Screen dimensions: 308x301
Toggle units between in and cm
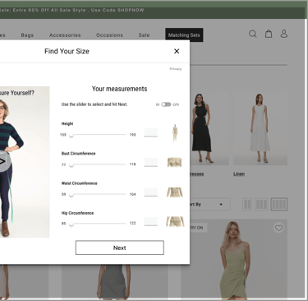click(166, 104)
